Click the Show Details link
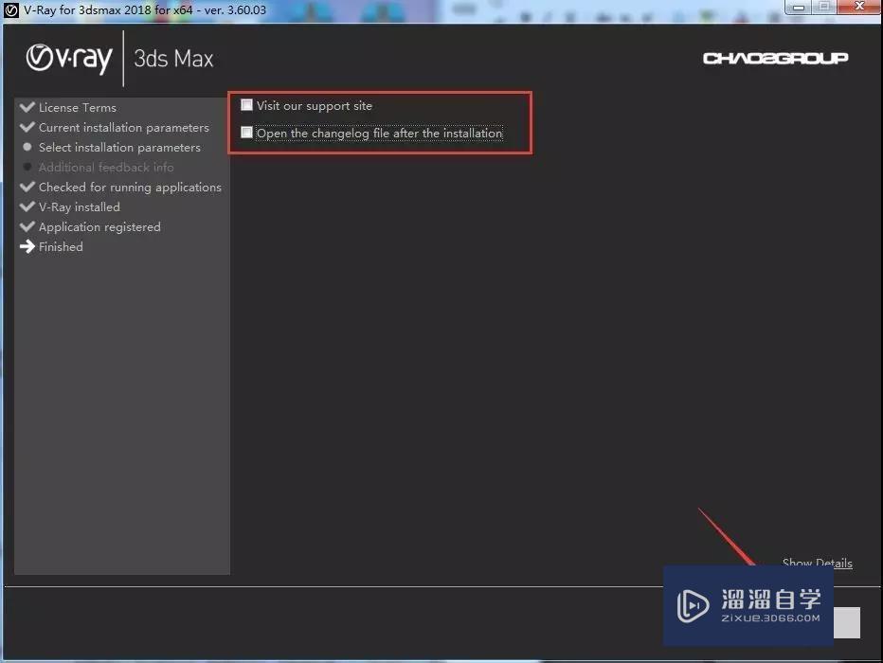Viewport: 883px width, 663px height. point(817,563)
